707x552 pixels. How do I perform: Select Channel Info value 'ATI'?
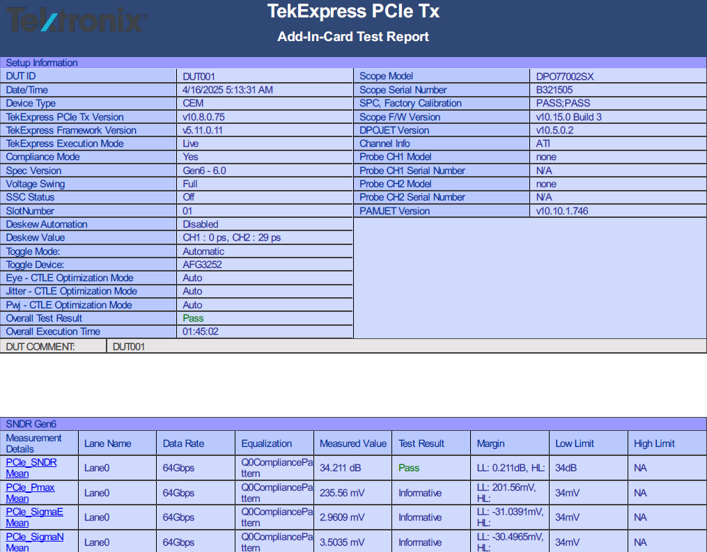coord(543,144)
